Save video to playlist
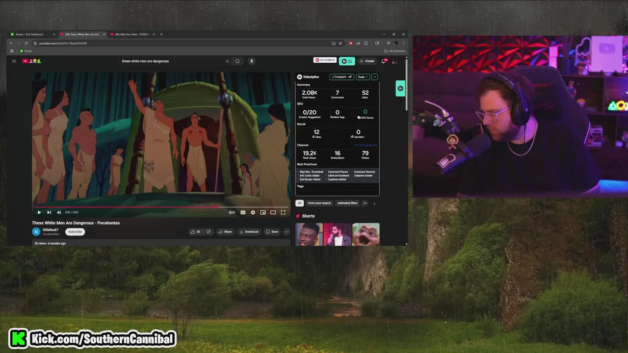The image size is (628, 353). (272, 231)
